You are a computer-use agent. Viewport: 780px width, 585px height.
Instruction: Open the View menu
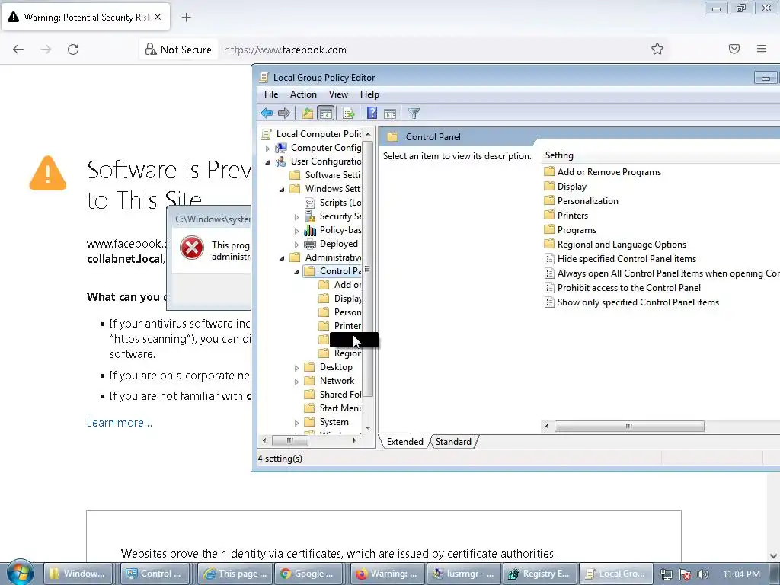pos(338,94)
